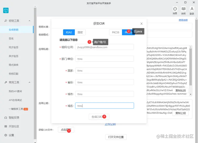The width and height of the screenshot is (198, 143).
Task: Click the 城市 input field
Action: 105,94
